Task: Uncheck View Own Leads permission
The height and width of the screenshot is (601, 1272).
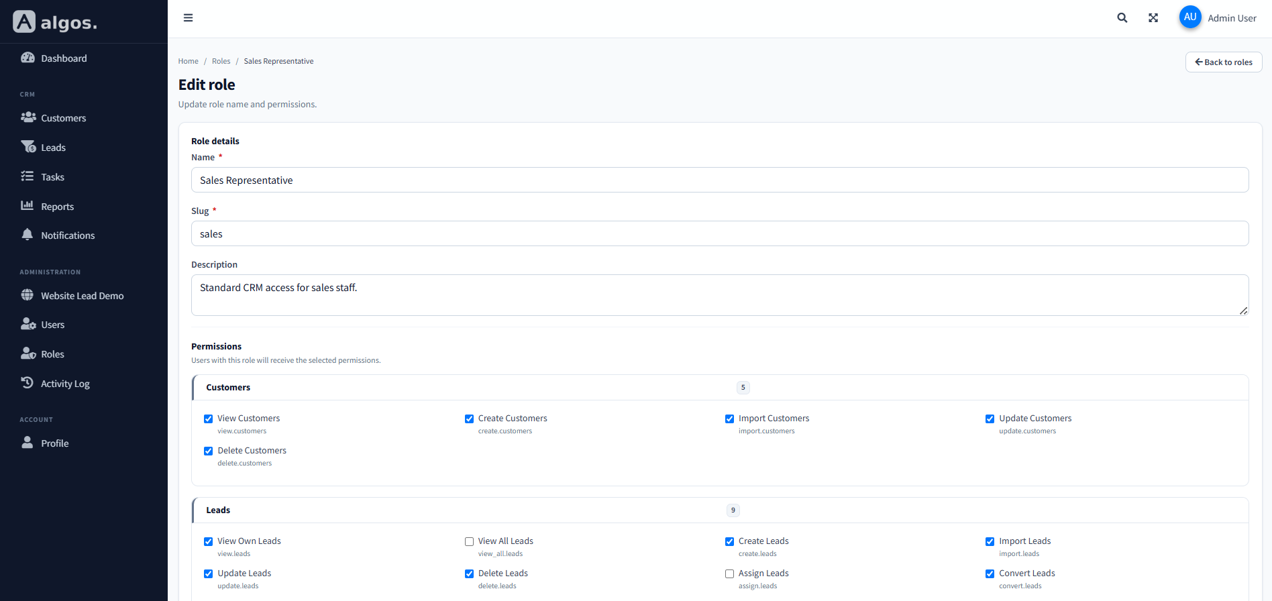Action: pyautogui.click(x=209, y=541)
